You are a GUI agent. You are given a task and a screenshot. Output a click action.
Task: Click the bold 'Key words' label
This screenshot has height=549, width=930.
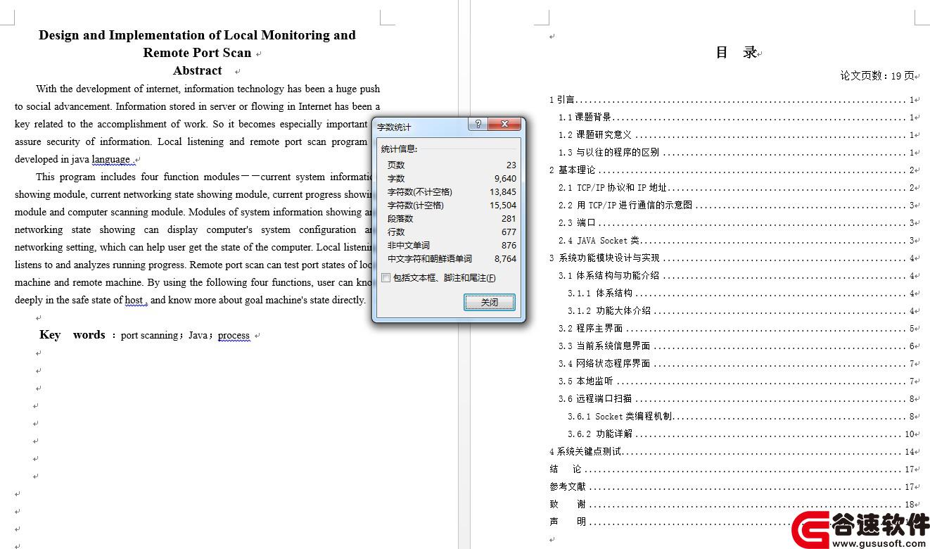click(x=72, y=335)
